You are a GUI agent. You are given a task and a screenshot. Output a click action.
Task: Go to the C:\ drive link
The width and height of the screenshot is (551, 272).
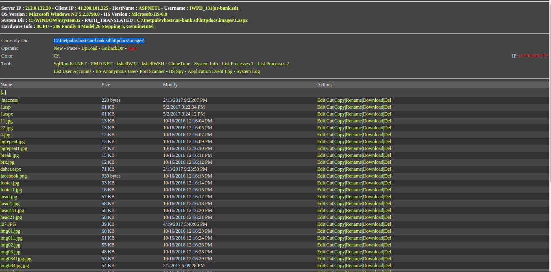(57, 56)
